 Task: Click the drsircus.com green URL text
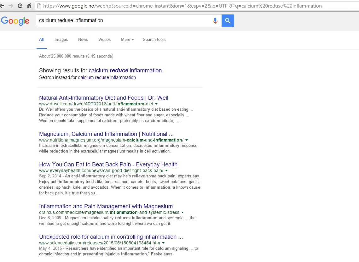pos(109,212)
